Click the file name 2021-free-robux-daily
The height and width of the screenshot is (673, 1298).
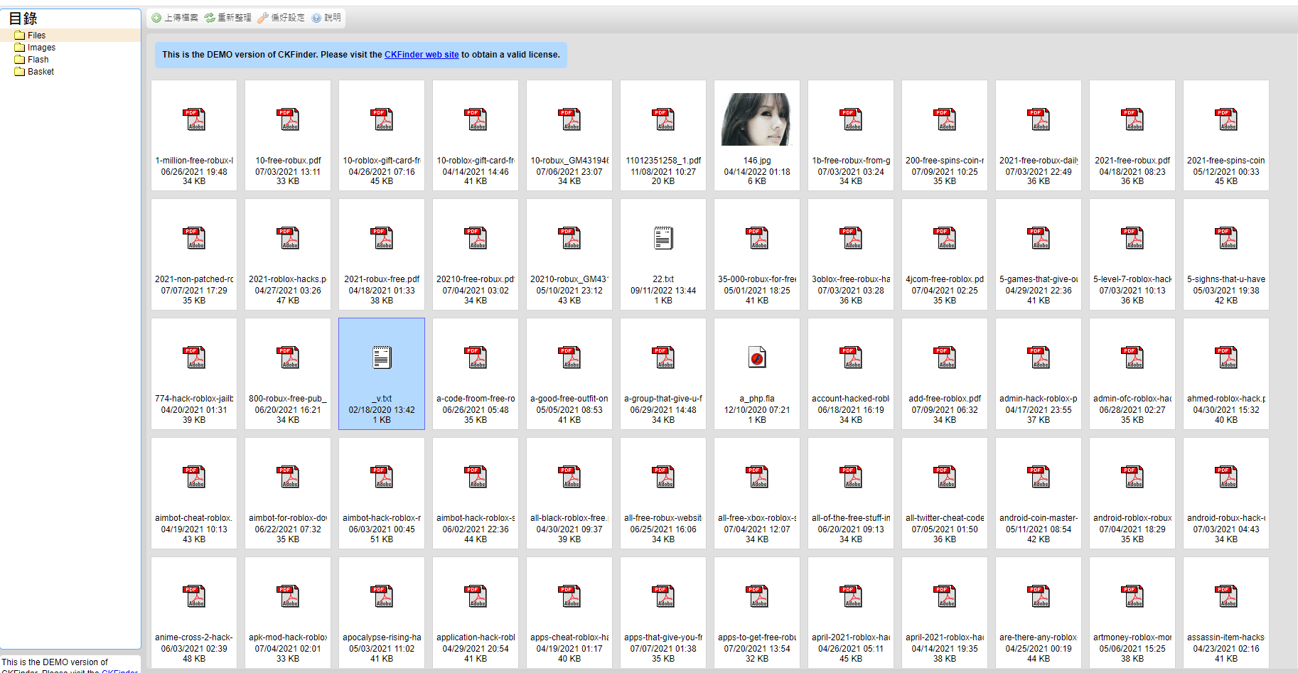[1039, 161]
